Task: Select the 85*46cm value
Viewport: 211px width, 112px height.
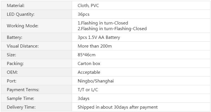Action: (x=86, y=55)
